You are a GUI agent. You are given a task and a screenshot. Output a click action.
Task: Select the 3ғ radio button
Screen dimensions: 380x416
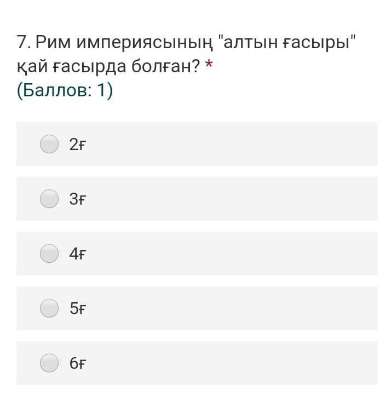tap(49, 199)
